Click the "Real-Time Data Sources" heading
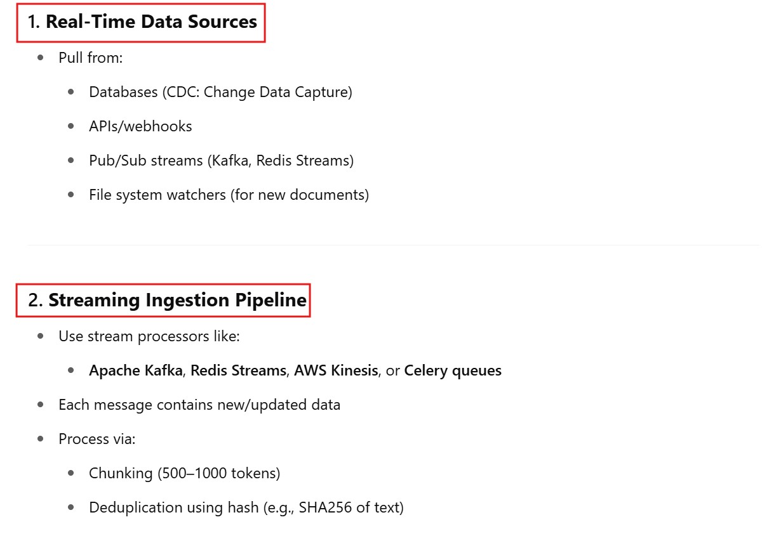Viewport: 781px width, 555px height. click(x=151, y=22)
